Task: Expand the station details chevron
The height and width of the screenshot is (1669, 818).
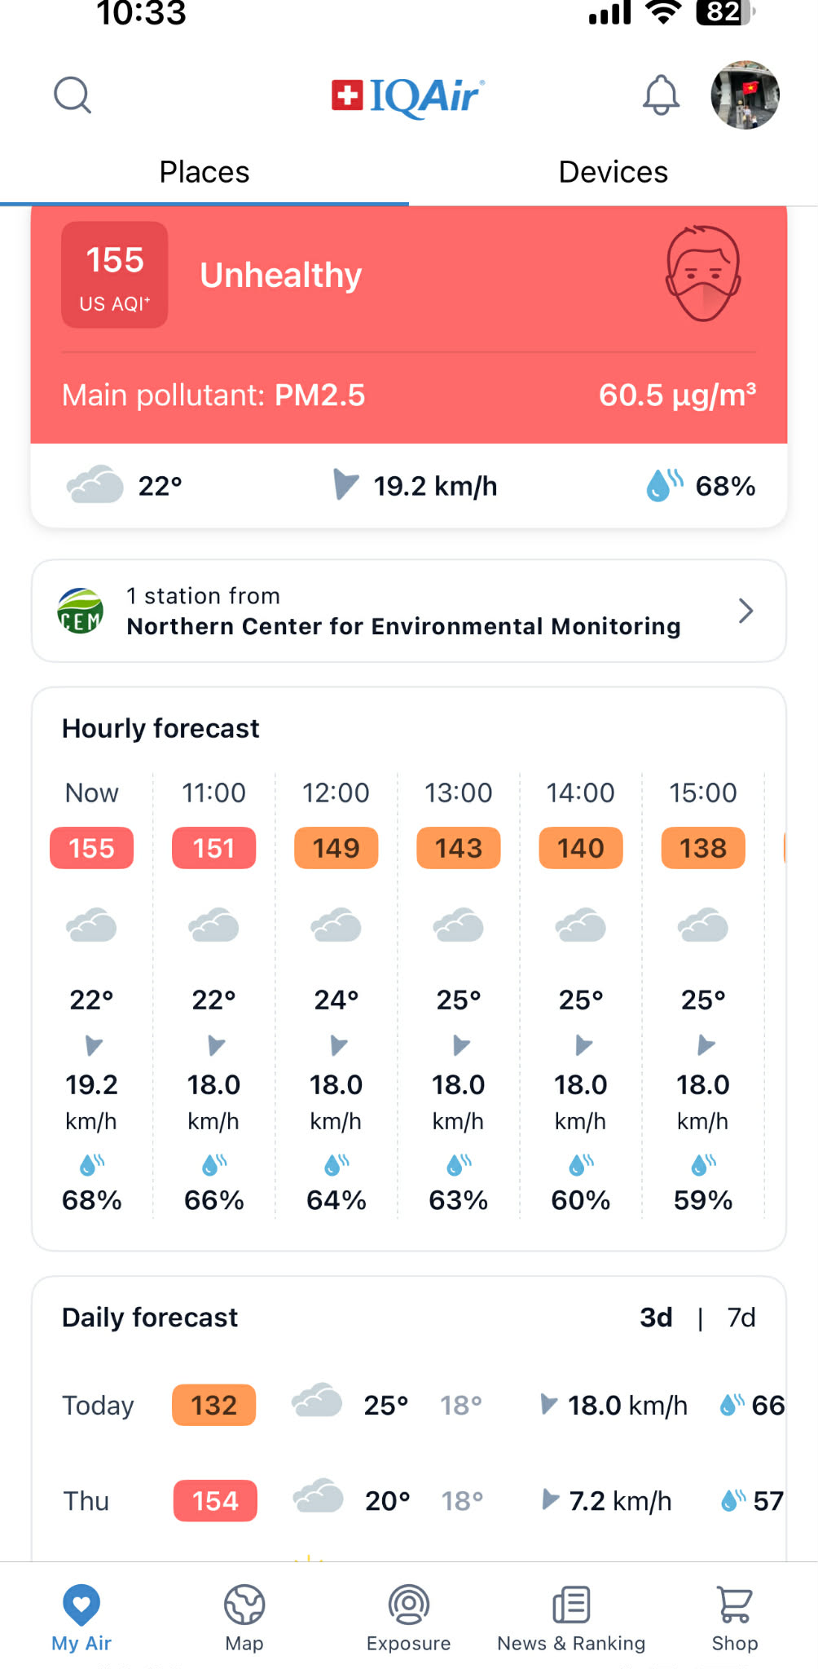Action: click(745, 611)
